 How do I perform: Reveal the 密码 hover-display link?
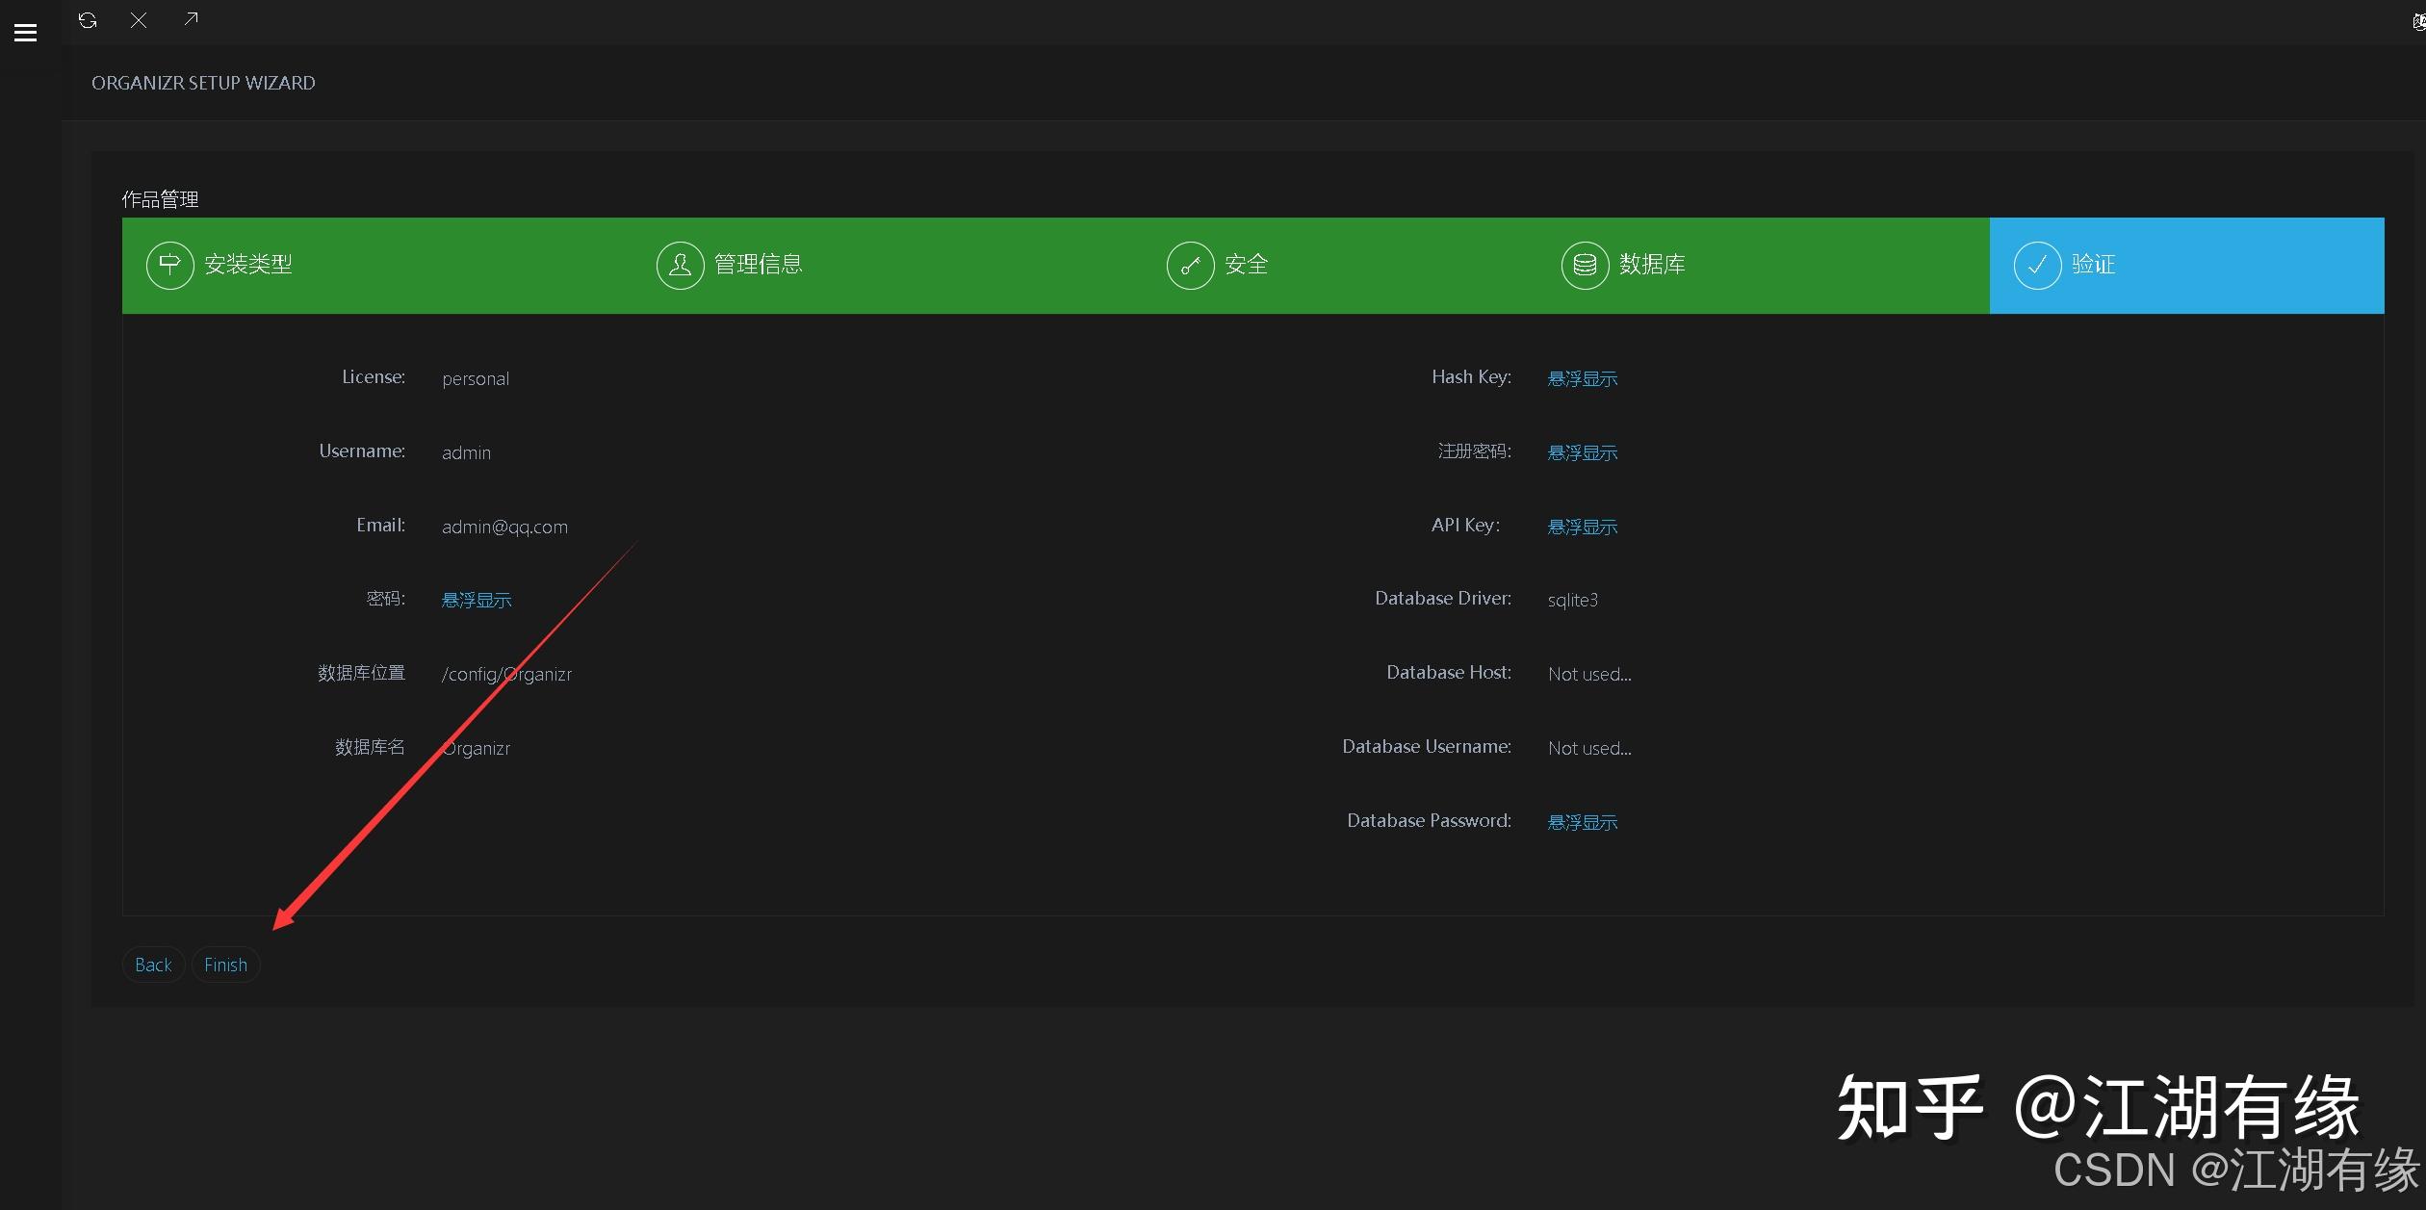(476, 601)
